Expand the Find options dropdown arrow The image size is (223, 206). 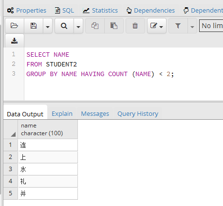[x=78, y=26]
